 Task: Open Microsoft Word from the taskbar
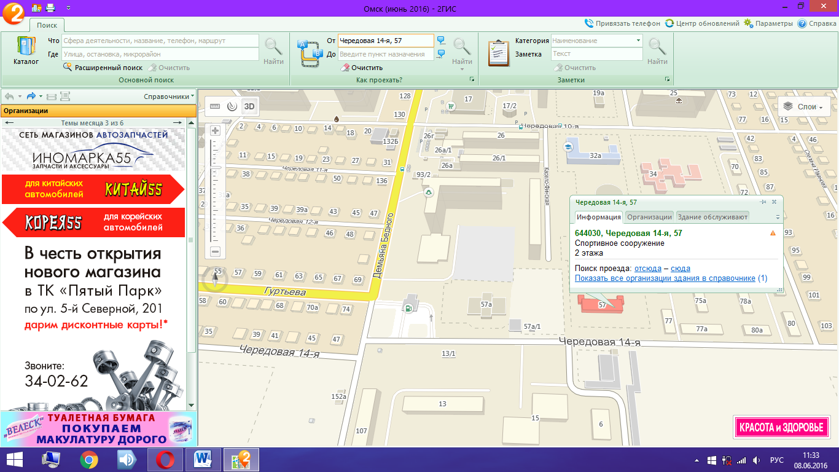203,460
